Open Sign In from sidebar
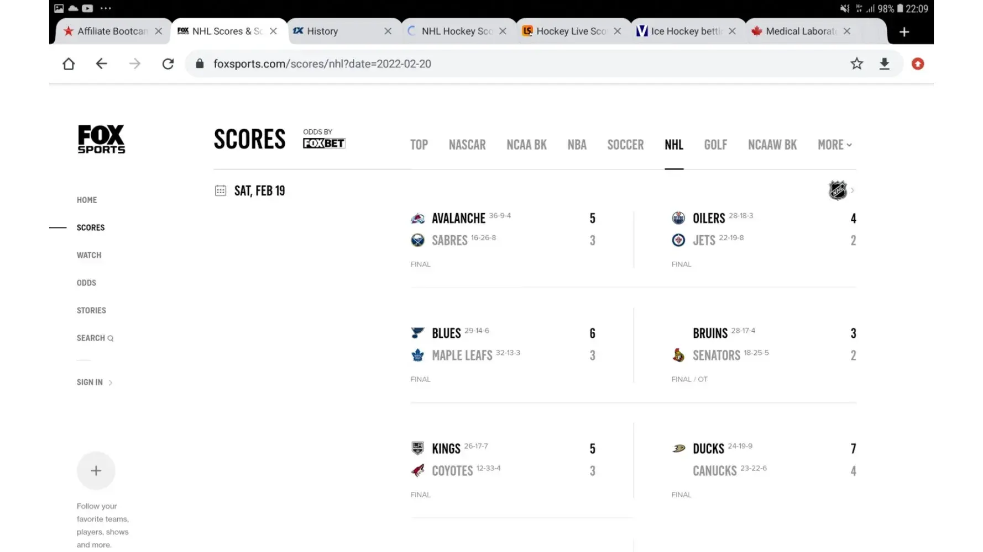The height and width of the screenshot is (552, 983). tap(95, 382)
